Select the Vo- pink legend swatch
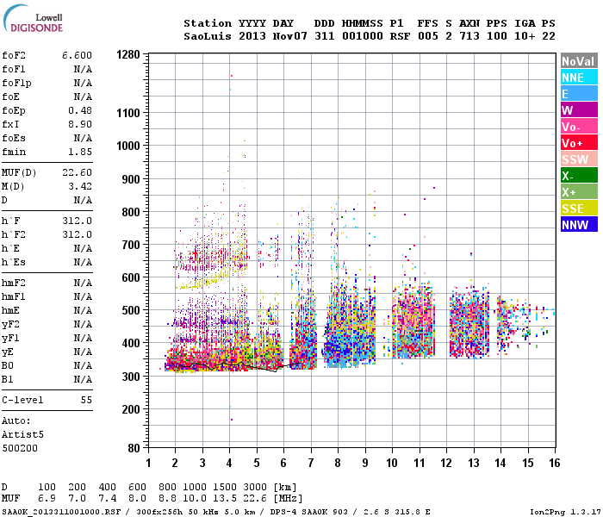The height and width of the screenshot is (517, 603). click(579, 127)
